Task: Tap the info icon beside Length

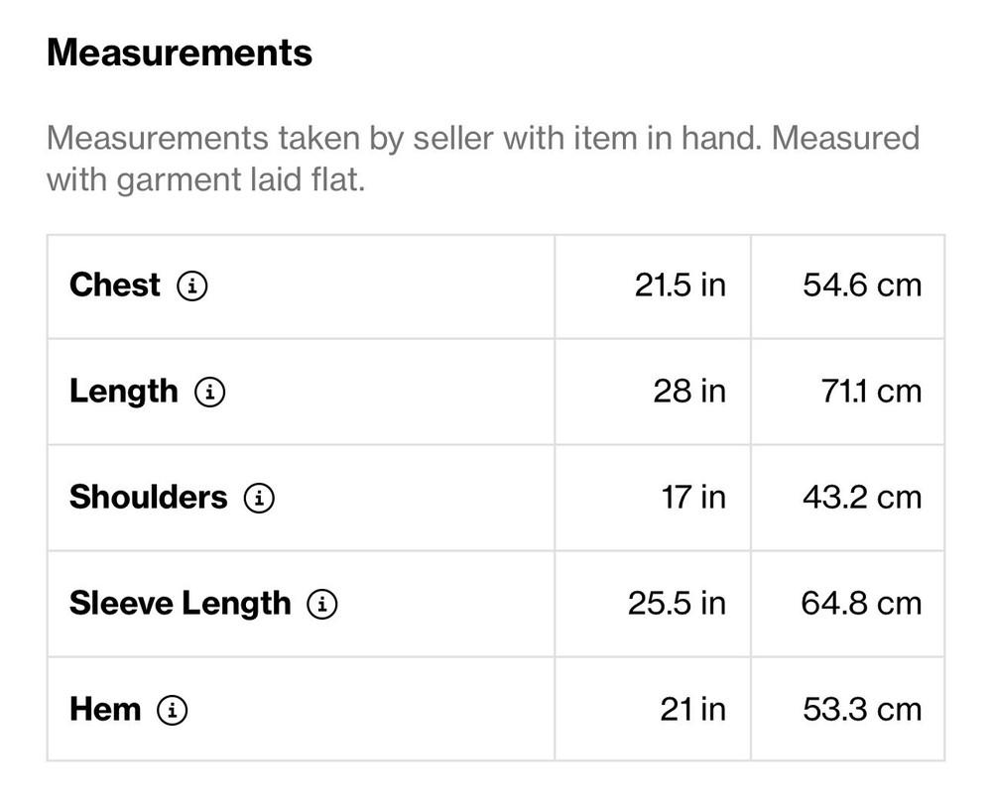Action: tap(209, 393)
